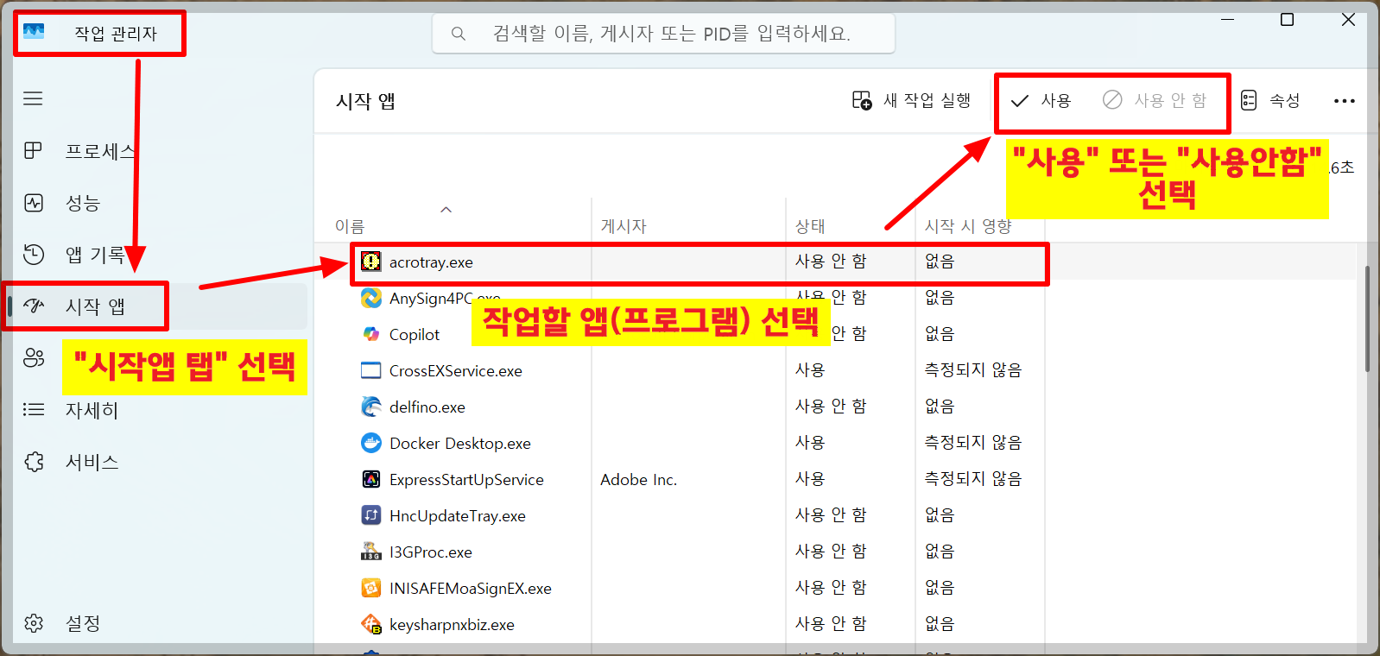
Task: Click the 프로세스 grid icon in sidebar
Action: pos(33,150)
